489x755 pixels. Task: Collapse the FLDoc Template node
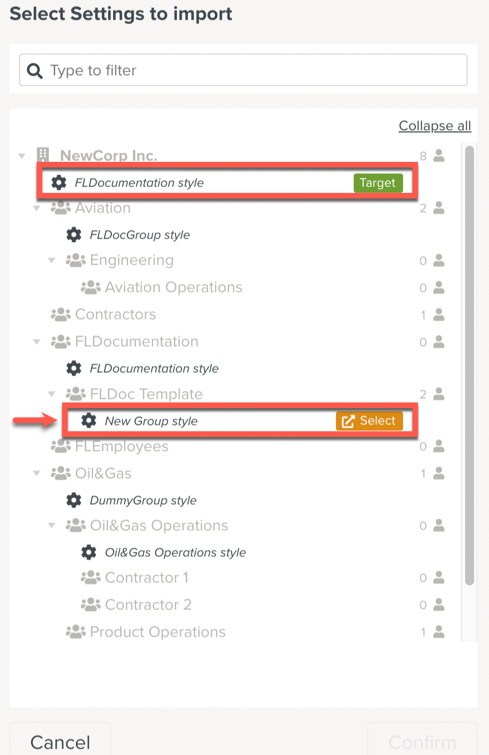52,394
